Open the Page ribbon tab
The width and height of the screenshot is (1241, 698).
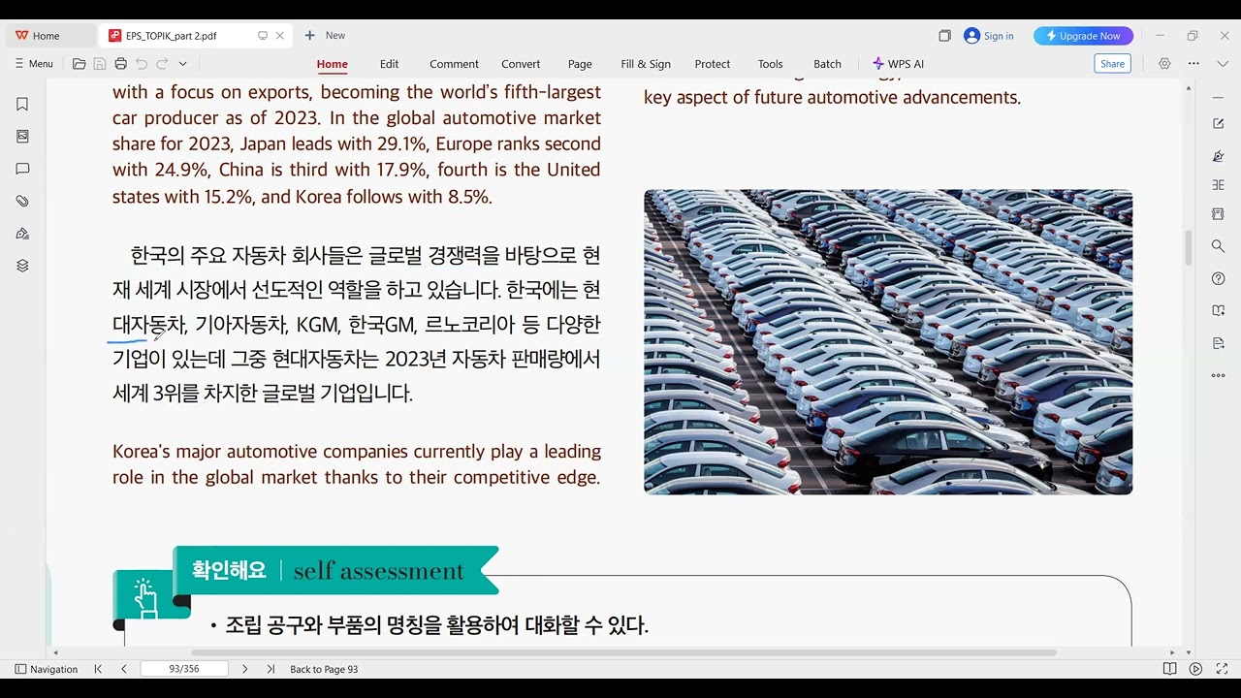[x=580, y=64]
